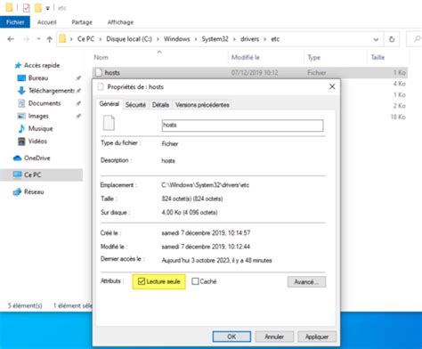
Task: Click the properties quick-access toolbar icon
Action: pos(26,8)
